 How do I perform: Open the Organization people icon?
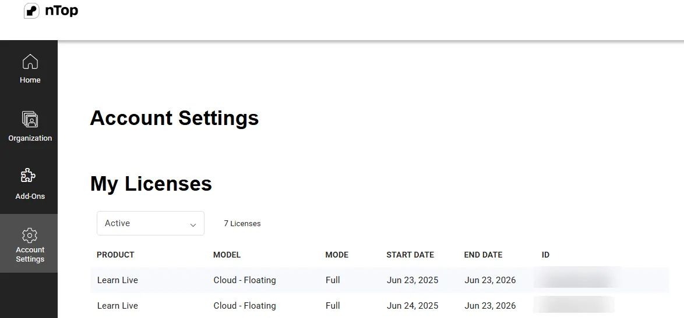(x=30, y=119)
